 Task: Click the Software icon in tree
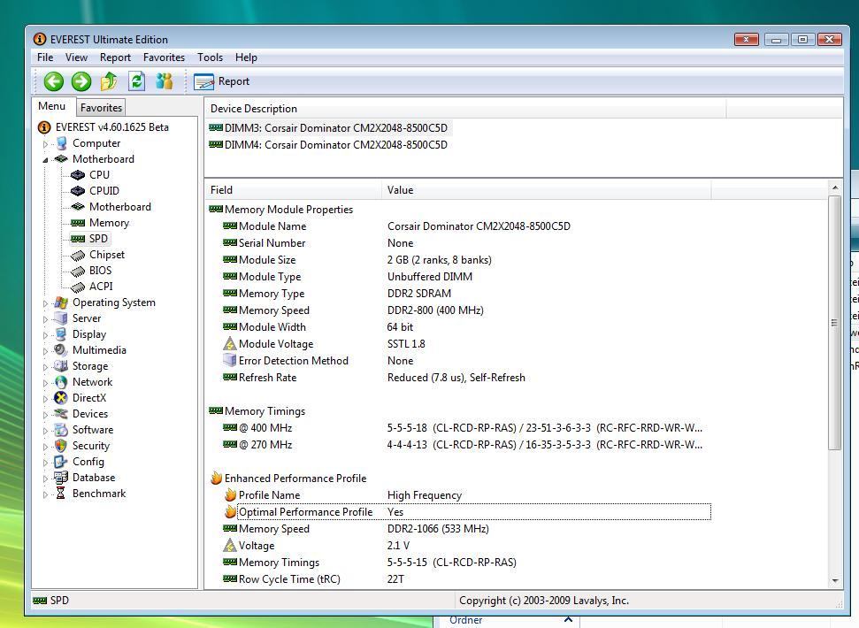coord(61,430)
